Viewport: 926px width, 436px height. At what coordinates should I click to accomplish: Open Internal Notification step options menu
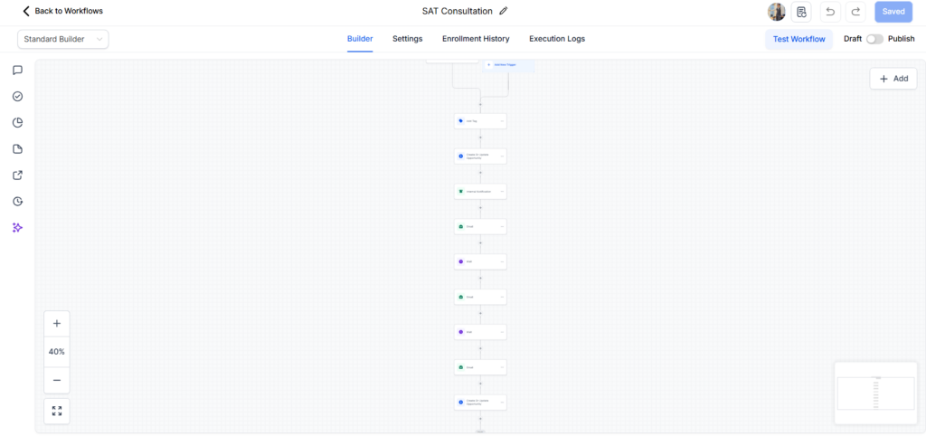502,192
